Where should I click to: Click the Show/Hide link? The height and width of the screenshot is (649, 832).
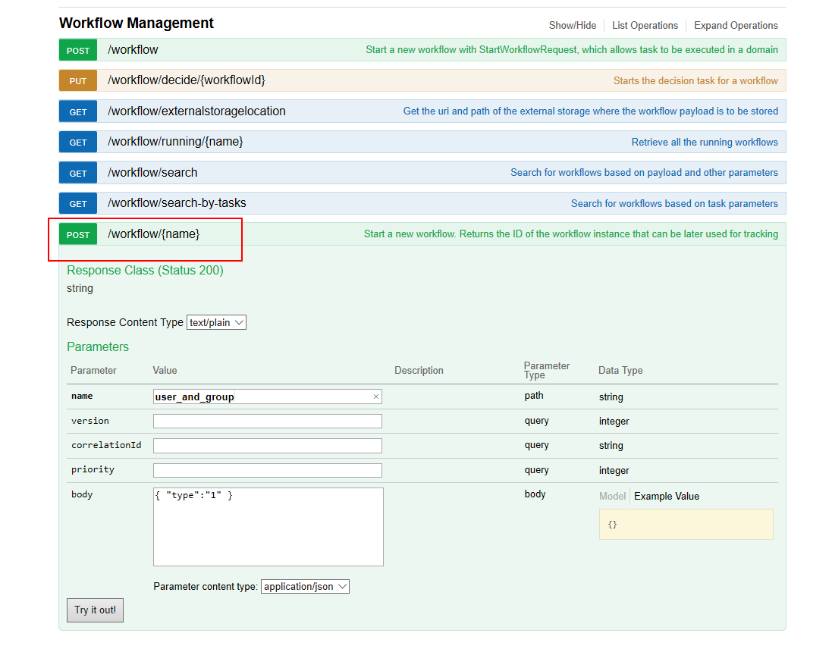tap(573, 26)
